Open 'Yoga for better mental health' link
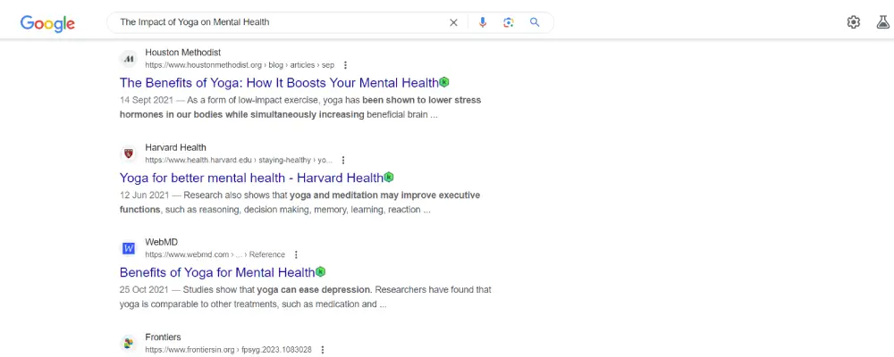 251,178
